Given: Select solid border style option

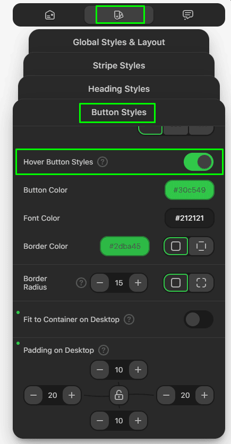Looking at the screenshot, I should [x=176, y=246].
